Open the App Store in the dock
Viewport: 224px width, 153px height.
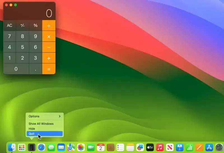point(209,147)
